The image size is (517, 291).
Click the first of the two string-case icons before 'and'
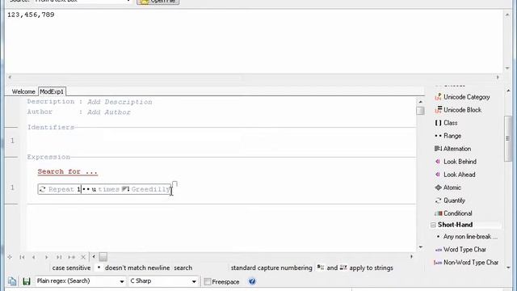point(321,268)
